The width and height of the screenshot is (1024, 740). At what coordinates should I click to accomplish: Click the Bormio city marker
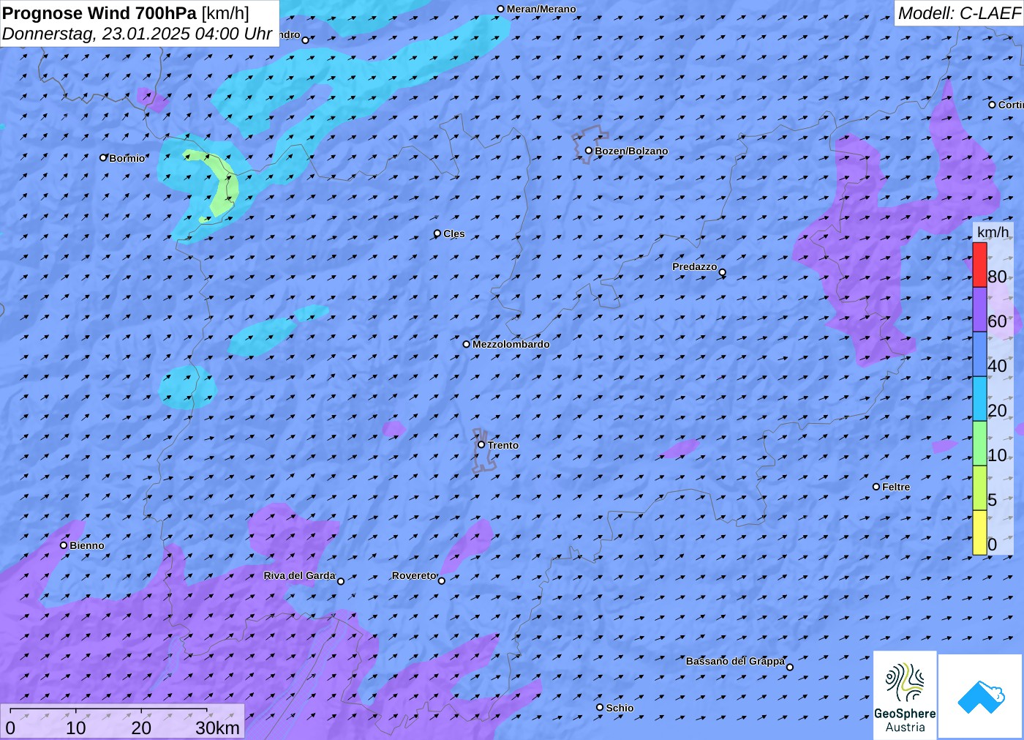[103, 157]
